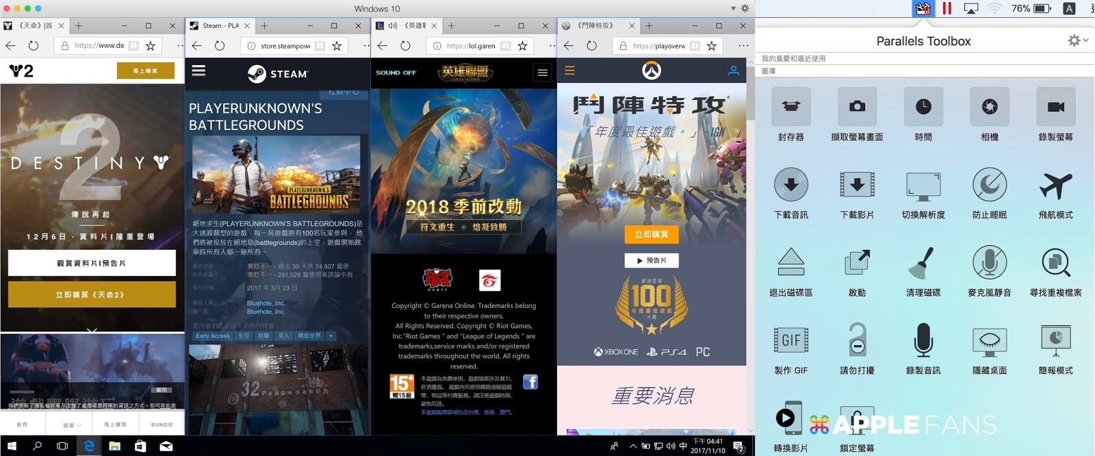Enable the 防止睡眠 do not sleep tool
Viewport: 1095px width, 456px height.
990,185
